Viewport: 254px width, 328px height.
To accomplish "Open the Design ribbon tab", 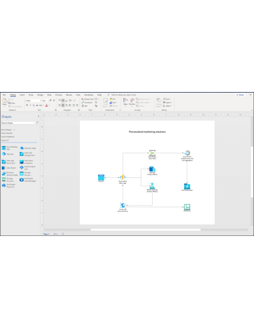I will pos(40,95).
